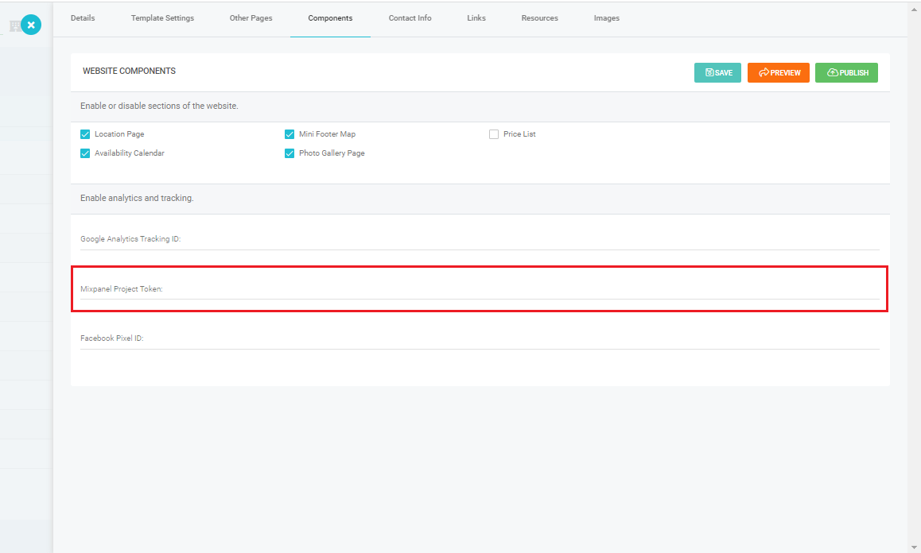Click the SAVE button

(717, 73)
